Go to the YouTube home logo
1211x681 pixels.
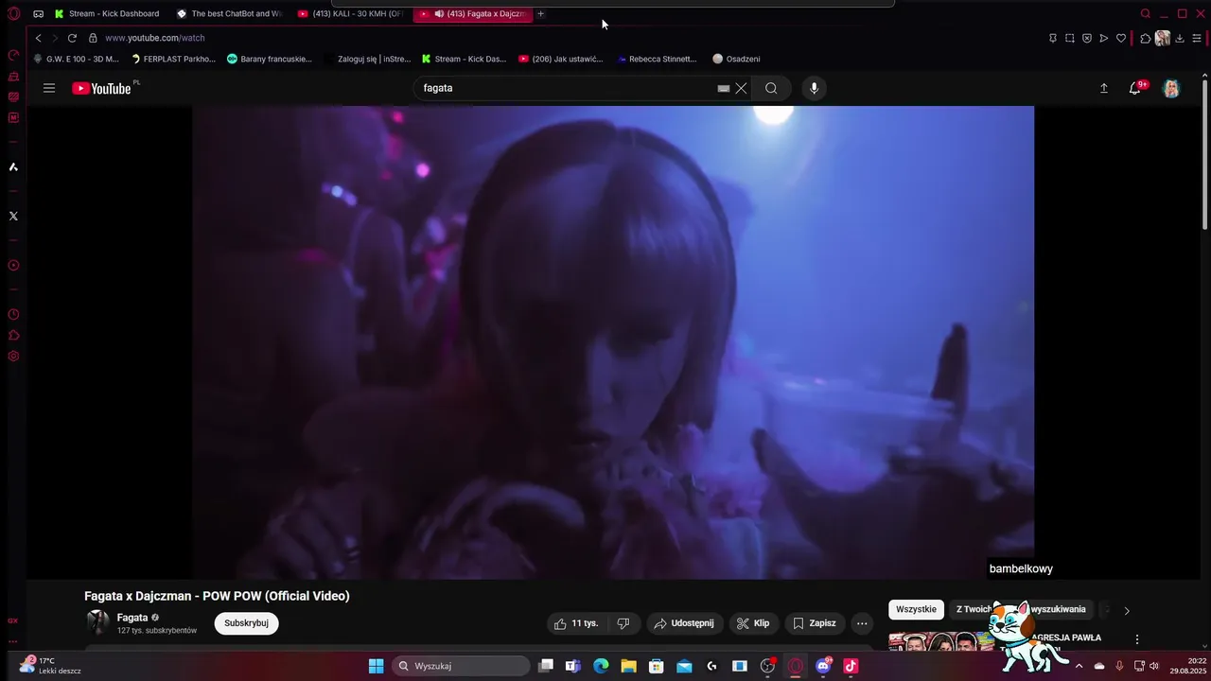pyautogui.click(x=102, y=88)
